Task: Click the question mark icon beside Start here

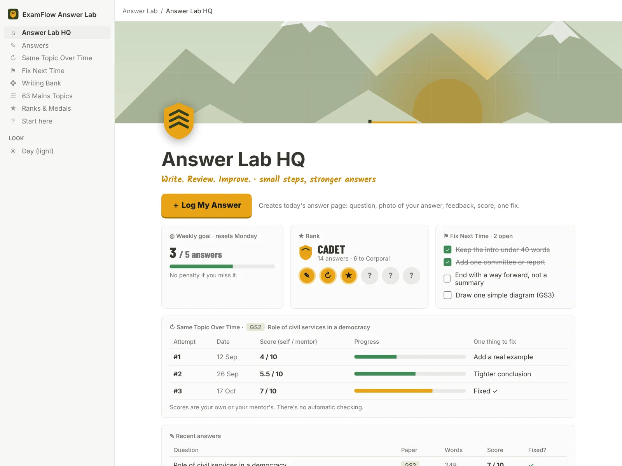Action: [x=13, y=121]
